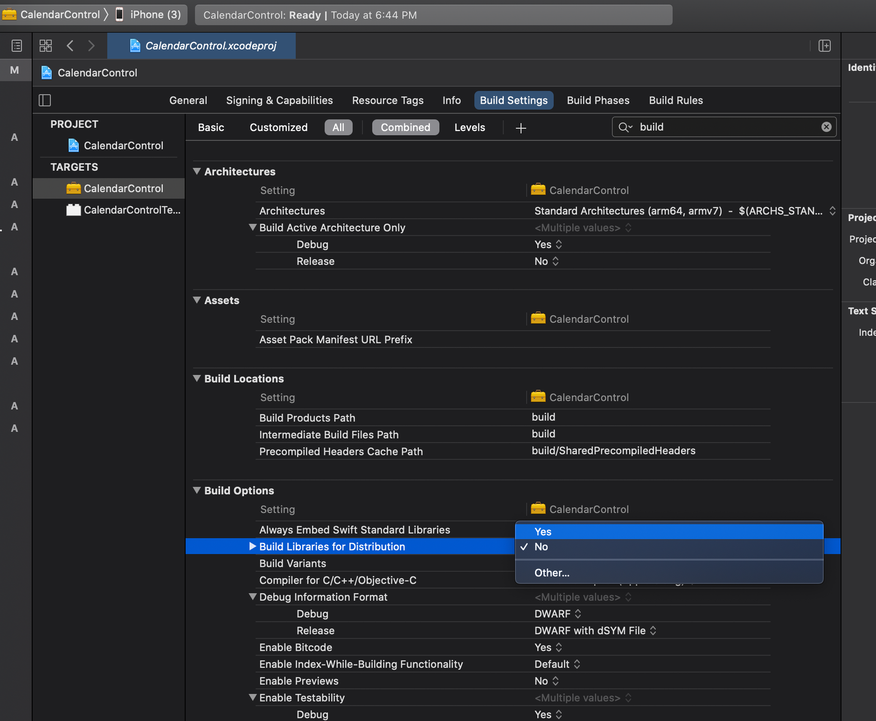Expand Build Libraries for Distribution row

click(x=252, y=546)
